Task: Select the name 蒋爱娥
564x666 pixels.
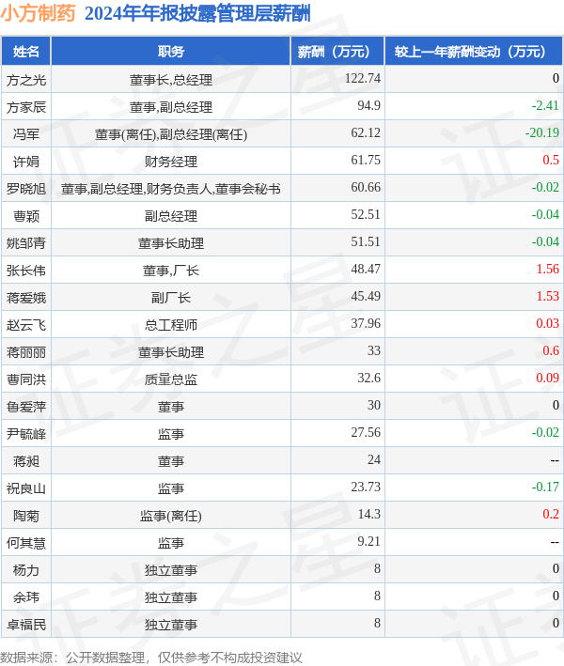Action: (26, 298)
